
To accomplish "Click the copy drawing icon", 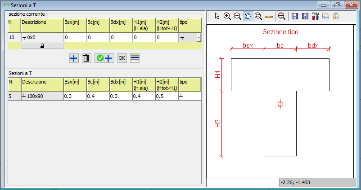I will point(325,16).
